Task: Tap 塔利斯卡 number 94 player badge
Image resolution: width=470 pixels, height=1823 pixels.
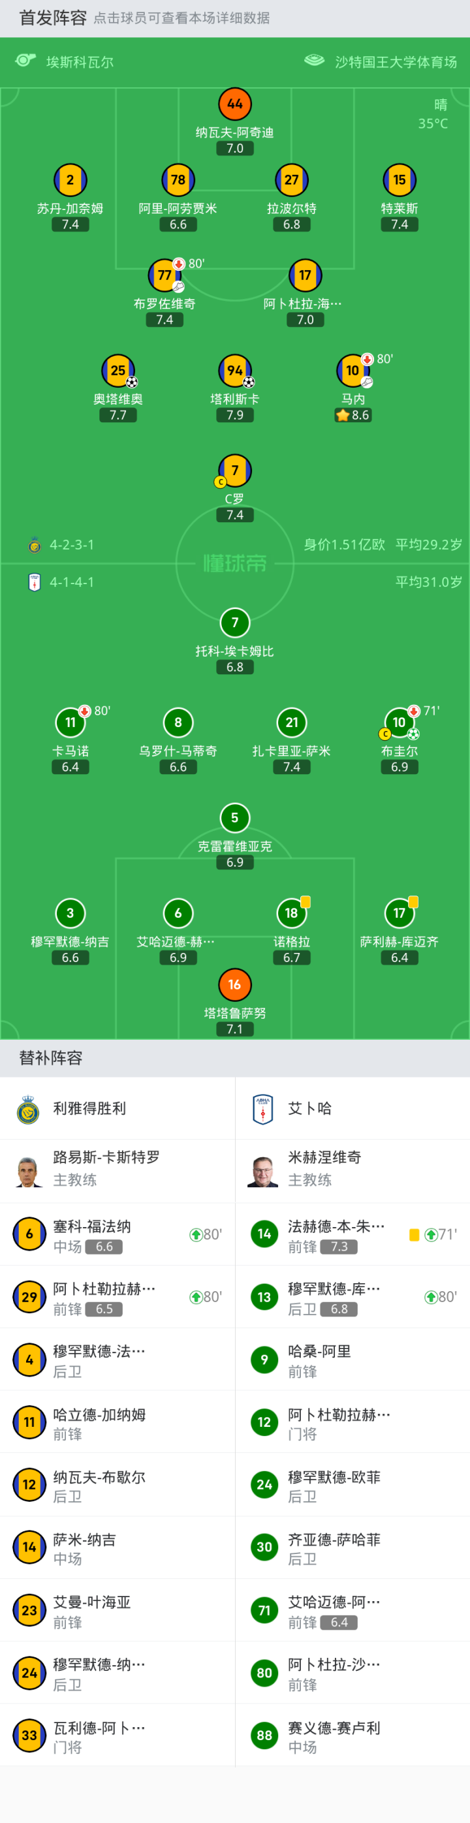Action: [x=235, y=370]
